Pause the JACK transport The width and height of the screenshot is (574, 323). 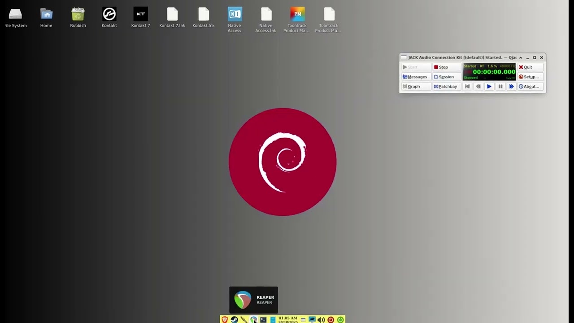[x=500, y=87]
